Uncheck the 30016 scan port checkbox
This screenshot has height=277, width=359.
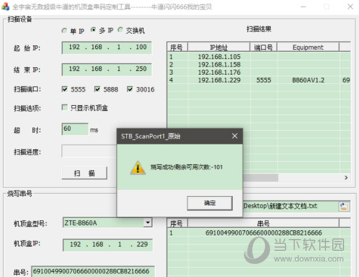pos(130,89)
